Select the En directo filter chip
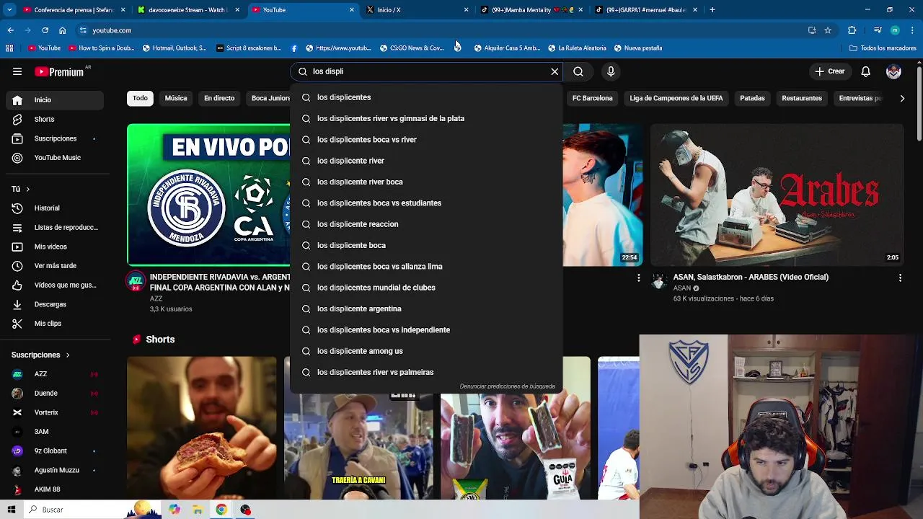The height and width of the screenshot is (519, 923). click(219, 98)
